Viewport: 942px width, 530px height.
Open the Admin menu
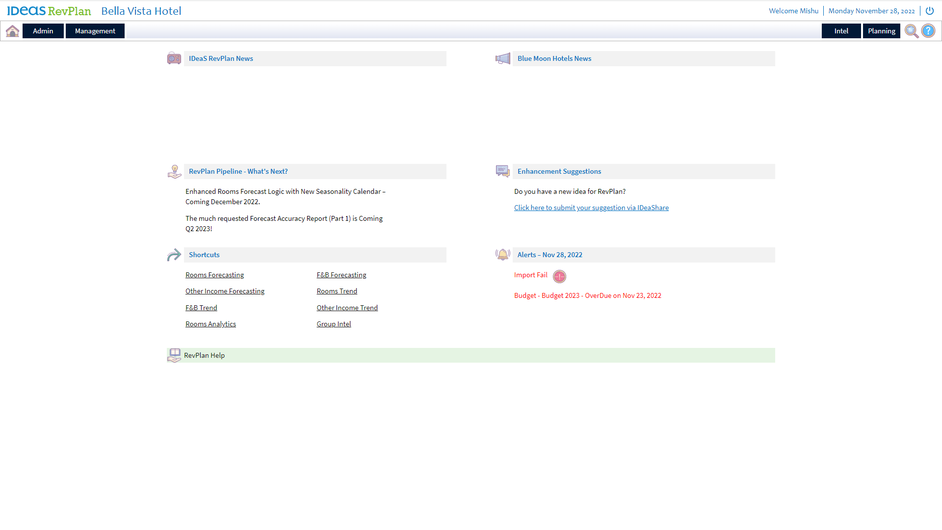43,31
